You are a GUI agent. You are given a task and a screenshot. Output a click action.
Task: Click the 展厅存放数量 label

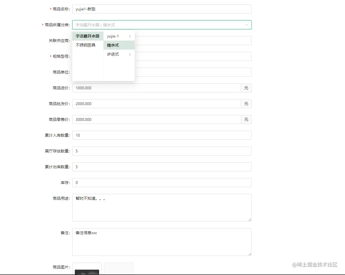(57, 151)
